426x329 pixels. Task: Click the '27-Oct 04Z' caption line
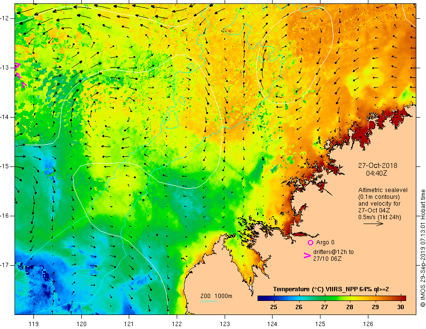point(374,210)
